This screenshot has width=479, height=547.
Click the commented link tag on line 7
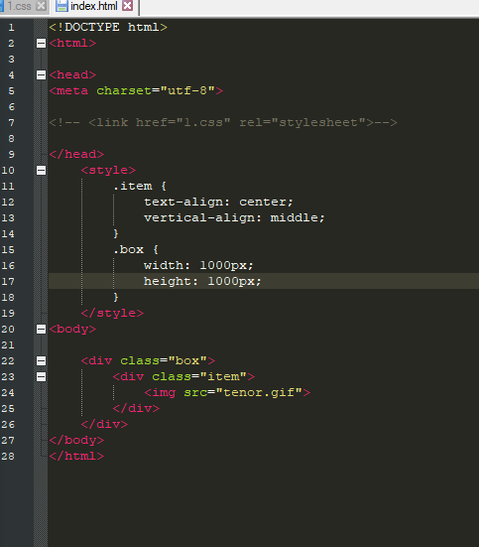[x=223, y=123]
